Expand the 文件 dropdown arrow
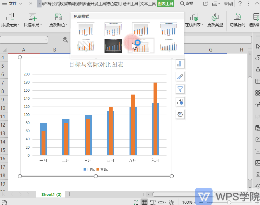The width and height of the screenshot is (260, 205). pyautogui.click(x=20, y=4)
